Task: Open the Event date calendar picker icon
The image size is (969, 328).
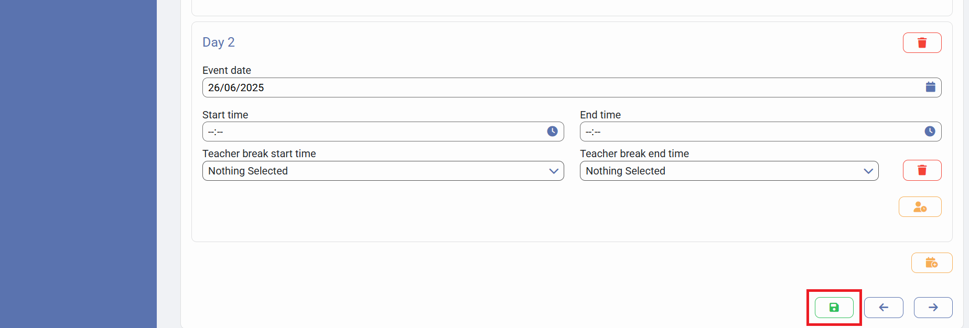Action: (930, 87)
